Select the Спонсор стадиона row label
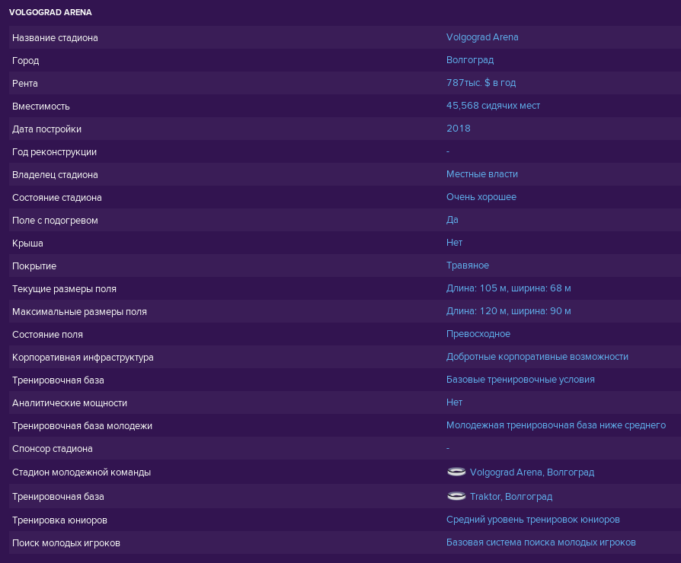The width and height of the screenshot is (681, 563). tap(53, 448)
